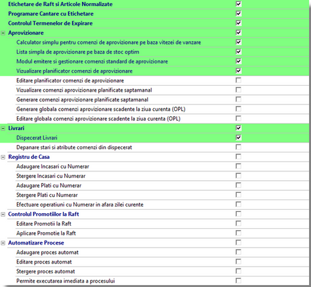Select the Aprovizionare heading
The height and width of the screenshot is (287, 311).
click(26, 33)
